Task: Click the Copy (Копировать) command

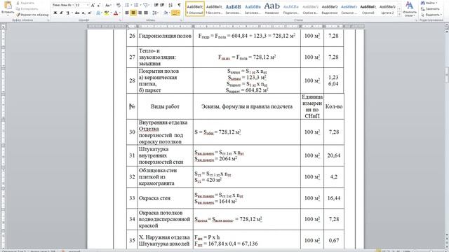Action: pyautogui.click(x=27, y=8)
